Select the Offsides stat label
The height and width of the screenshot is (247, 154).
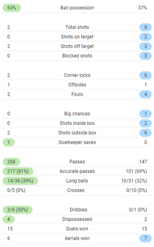pyautogui.click(x=77, y=85)
